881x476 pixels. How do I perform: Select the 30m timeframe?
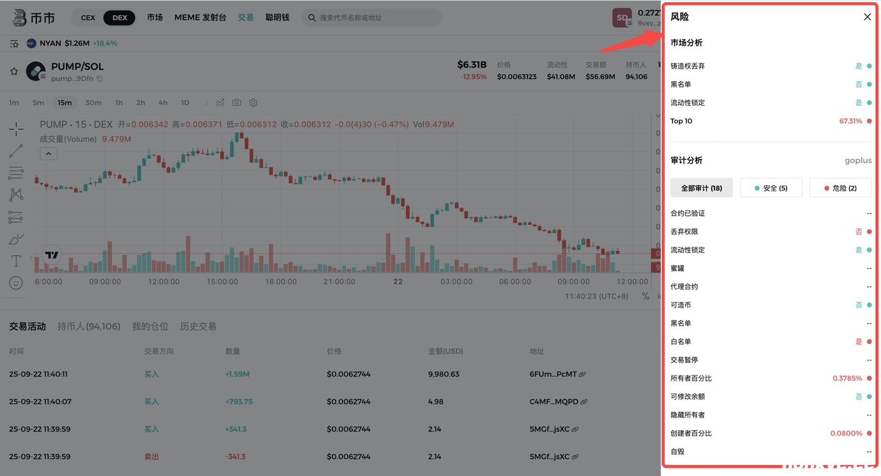coord(94,102)
